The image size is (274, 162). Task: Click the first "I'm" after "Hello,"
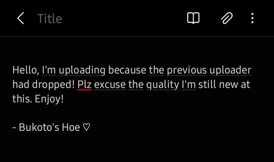(x=49, y=70)
